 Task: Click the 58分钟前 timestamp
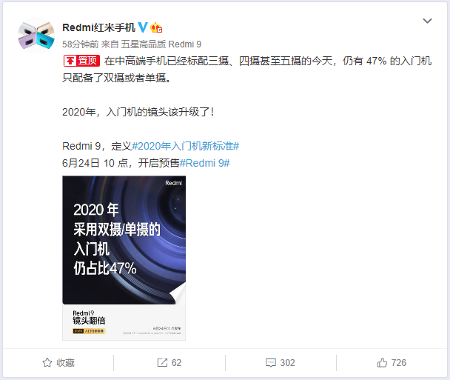pyautogui.click(x=81, y=44)
